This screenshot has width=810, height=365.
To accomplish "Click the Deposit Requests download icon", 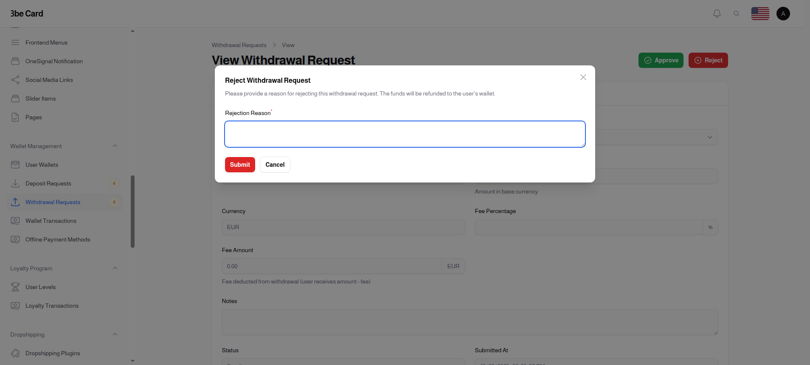I will [15, 183].
